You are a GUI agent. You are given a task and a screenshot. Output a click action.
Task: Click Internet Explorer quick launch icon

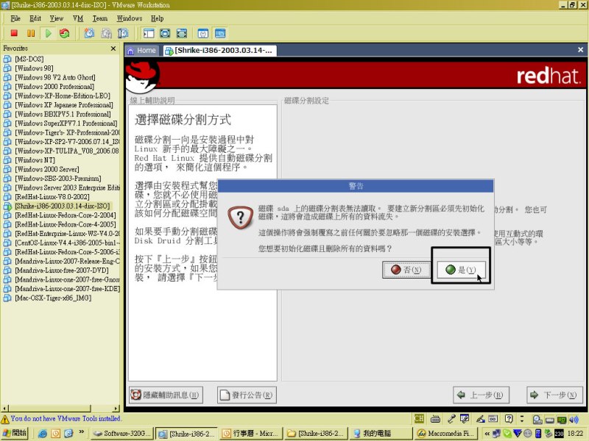(43, 434)
